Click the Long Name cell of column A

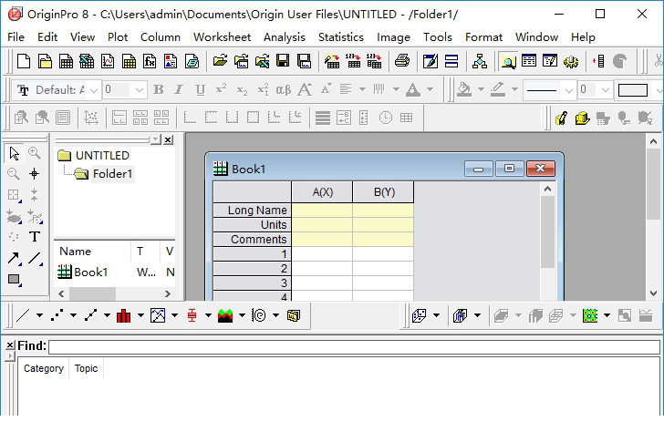point(322,211)
